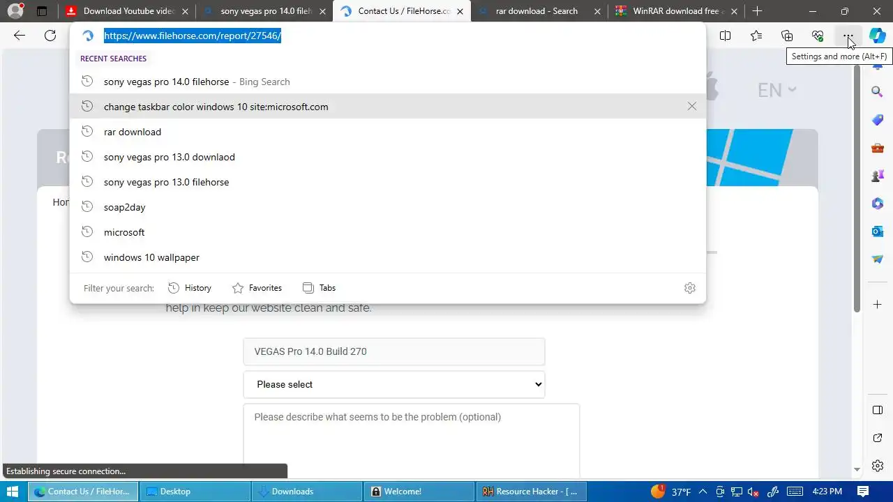Open sidebar settings gear
The width and height of the screenshot is (893, 502).
pyautogui.click(x=878, y=466)
